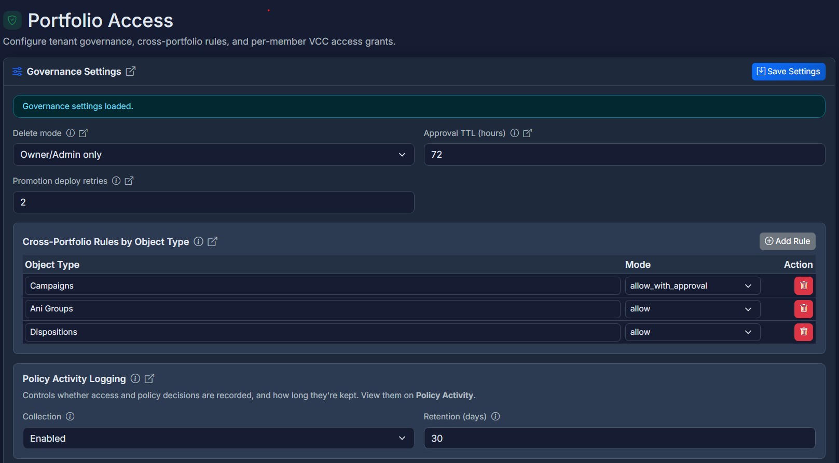
Task: Open external link icon beside Policy Activity Logging
Action: (x=149, y=378)
